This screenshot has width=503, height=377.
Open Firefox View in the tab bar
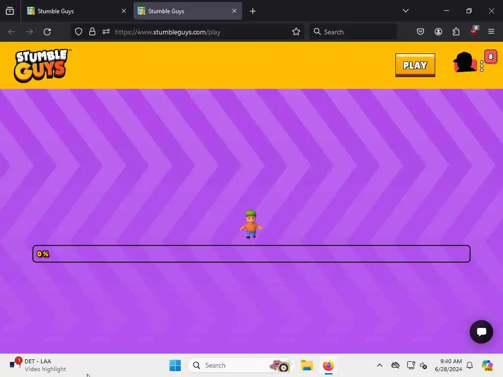click(10, 11)
